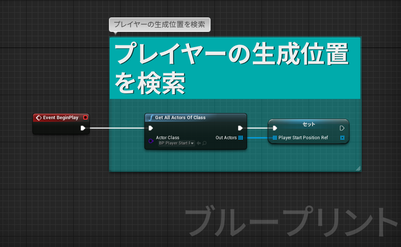Click the セット node execution input pin
The width and height of the screenshot is (401, 247).
(275, 128)
